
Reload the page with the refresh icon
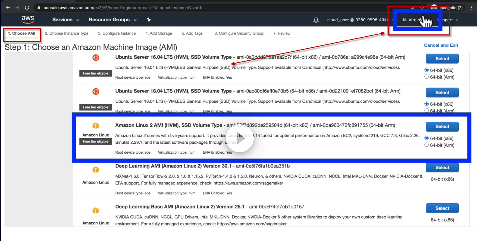point(27,8)
